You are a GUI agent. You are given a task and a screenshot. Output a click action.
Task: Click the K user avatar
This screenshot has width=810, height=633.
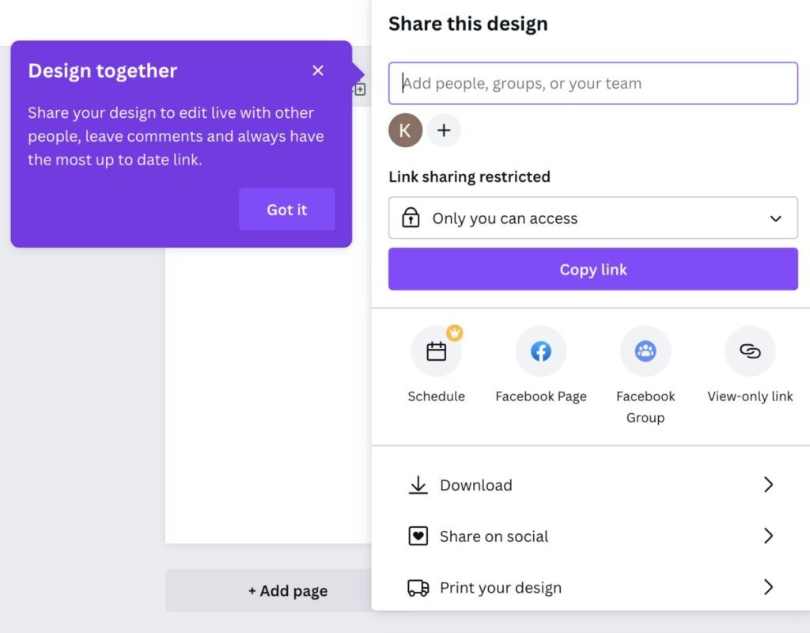point(405,131)
